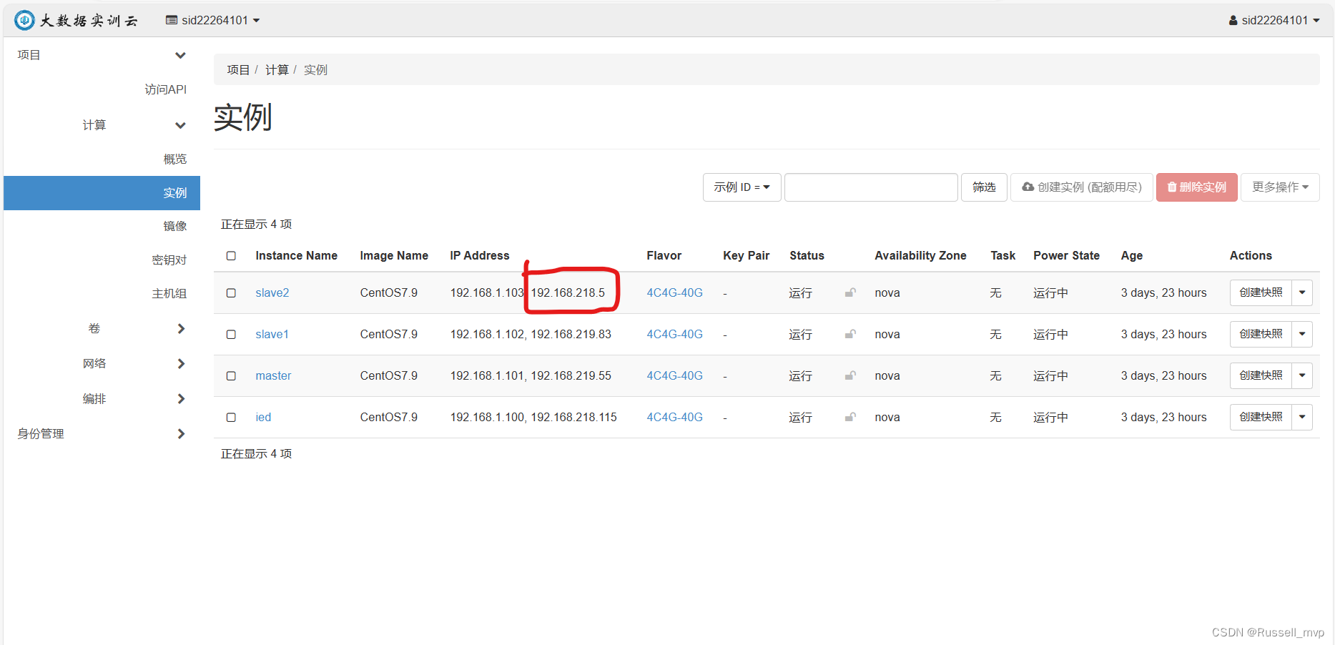
Task: Open 主机组 in the sidebar
Action: coord(169,293)
